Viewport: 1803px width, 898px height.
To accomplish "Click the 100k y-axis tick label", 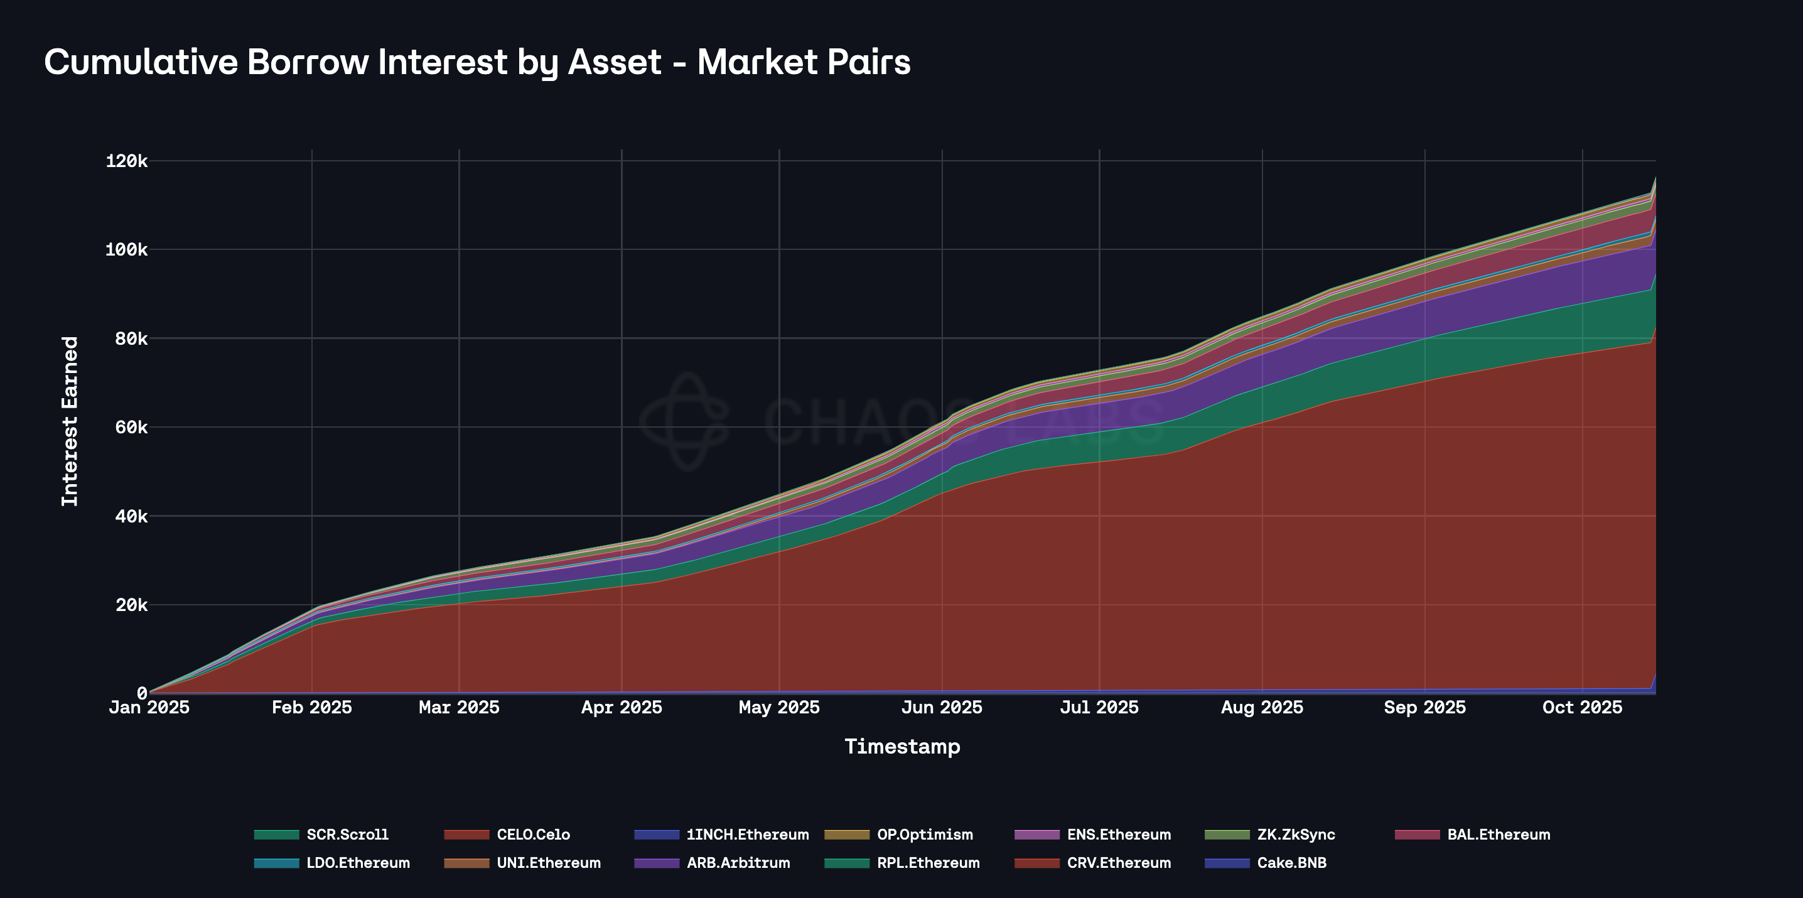I will click(127, 250).
